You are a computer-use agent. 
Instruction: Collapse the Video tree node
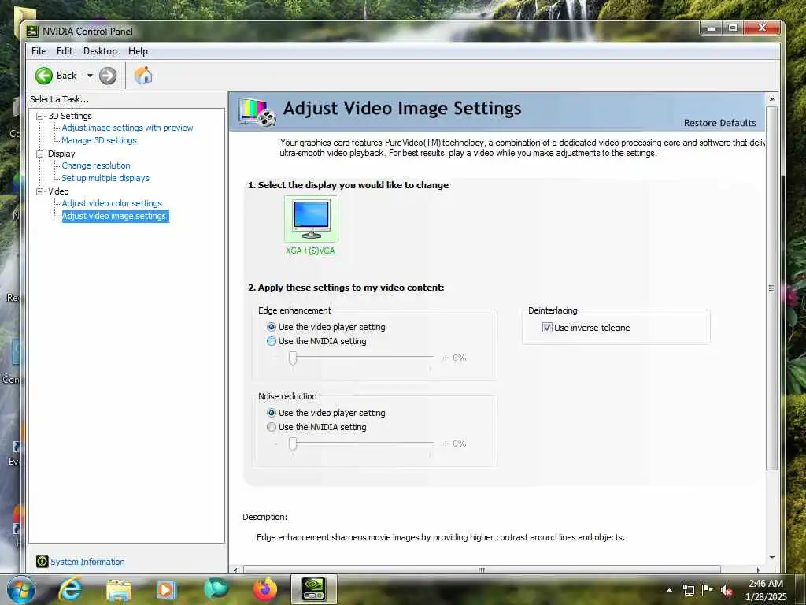coord(40,191)
